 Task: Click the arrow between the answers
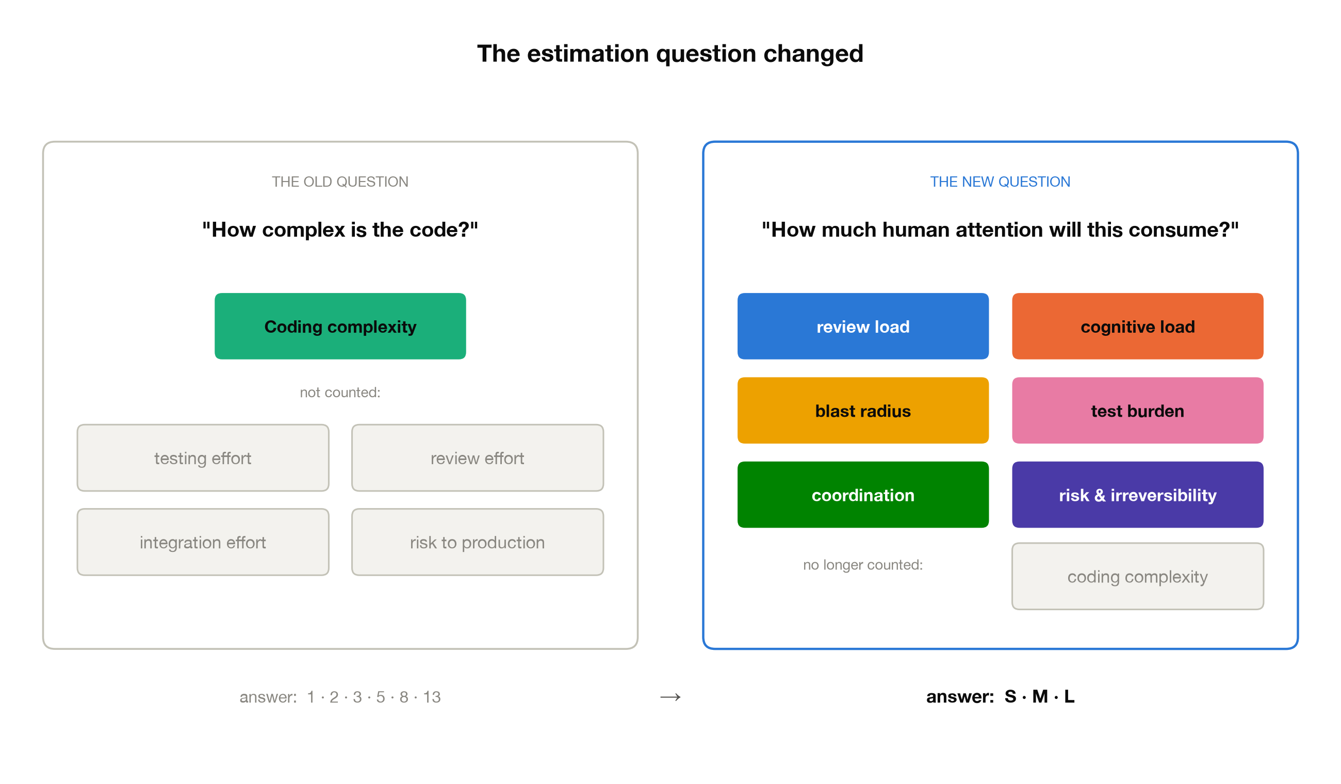670,697
